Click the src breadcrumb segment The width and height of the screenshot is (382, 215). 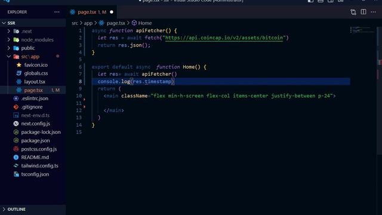tap(75, 23)
